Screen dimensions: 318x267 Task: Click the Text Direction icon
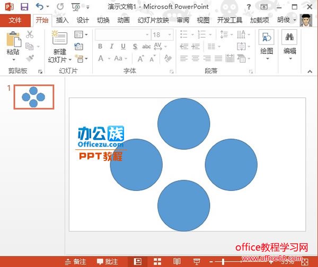point(241,34)
